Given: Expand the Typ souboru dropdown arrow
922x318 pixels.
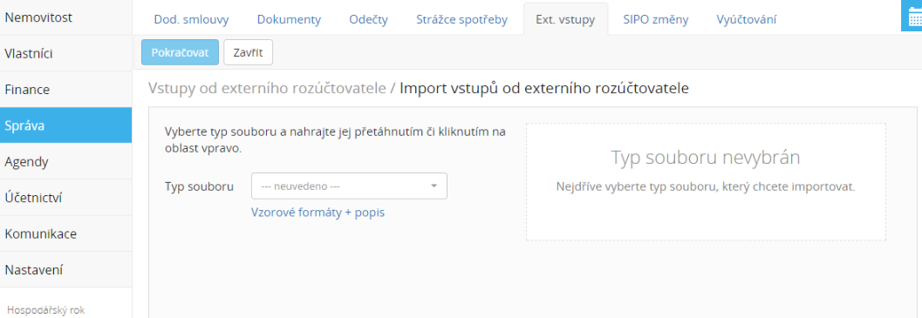Looking at the screenshot, I should tap(434, 186).
